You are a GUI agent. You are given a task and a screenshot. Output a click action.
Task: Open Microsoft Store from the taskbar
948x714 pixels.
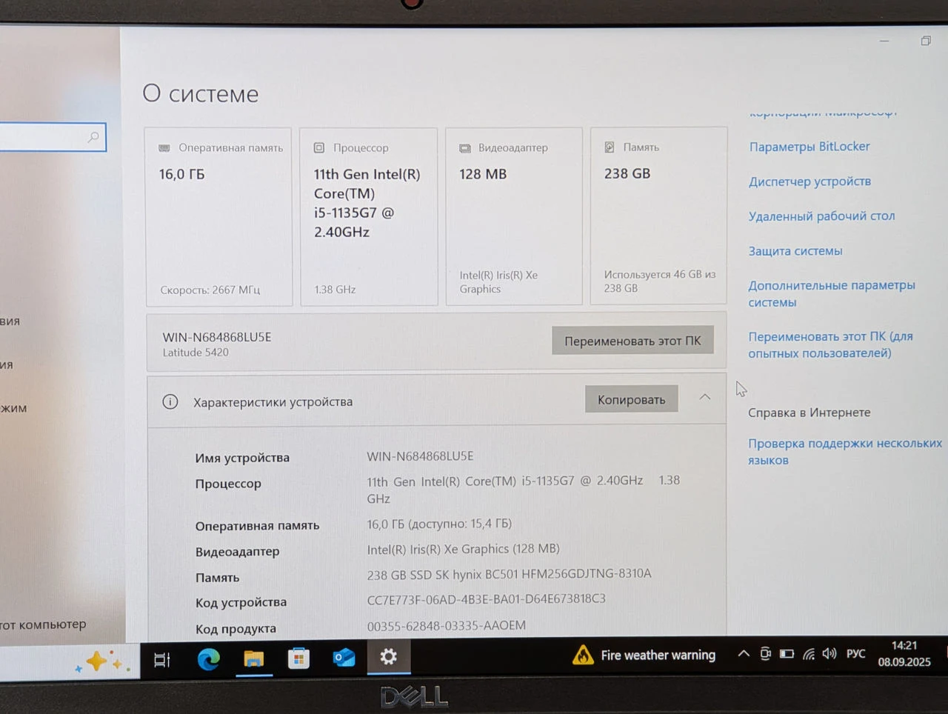point(298,658)
